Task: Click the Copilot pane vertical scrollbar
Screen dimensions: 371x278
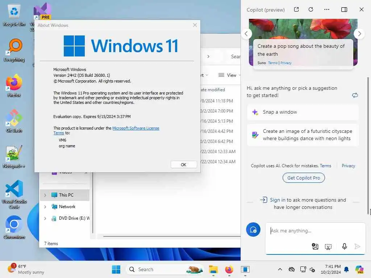Action: [368, 146]
